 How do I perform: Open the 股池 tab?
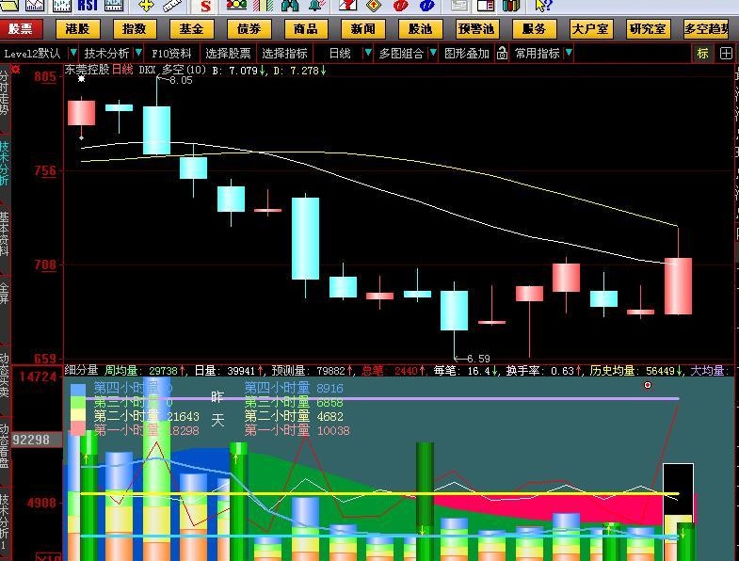click(x=420, y=29)
